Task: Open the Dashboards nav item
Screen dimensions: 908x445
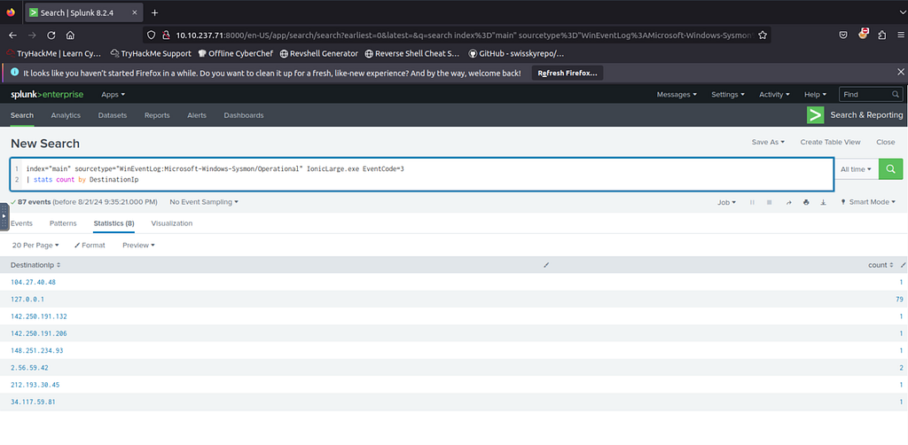Action: 244,115
